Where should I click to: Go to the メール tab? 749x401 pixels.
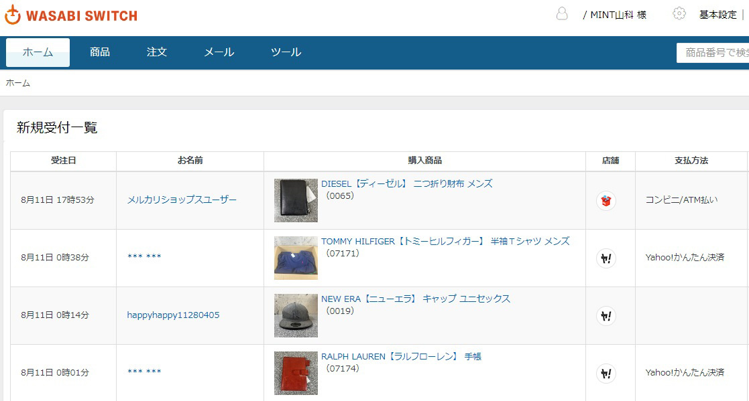pos(219,52)
